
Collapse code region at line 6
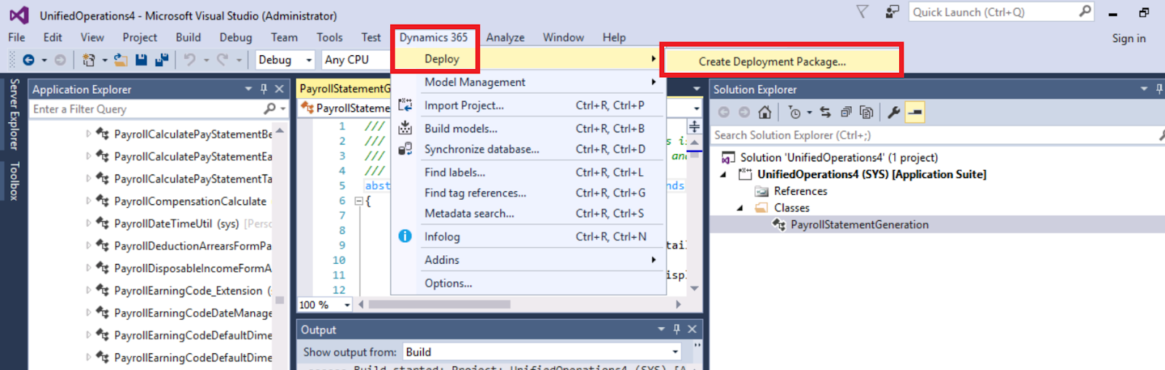[358, 201]
